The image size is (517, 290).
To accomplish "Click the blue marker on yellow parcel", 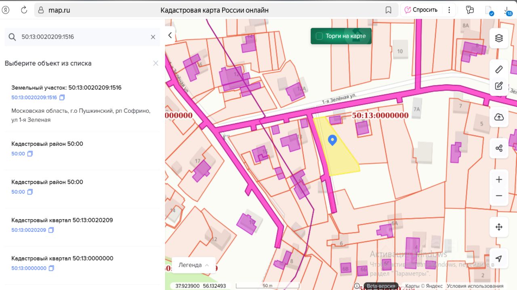I will pos(332,140).
